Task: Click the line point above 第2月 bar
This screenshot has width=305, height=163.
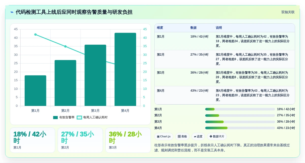Action: point(65,46)
